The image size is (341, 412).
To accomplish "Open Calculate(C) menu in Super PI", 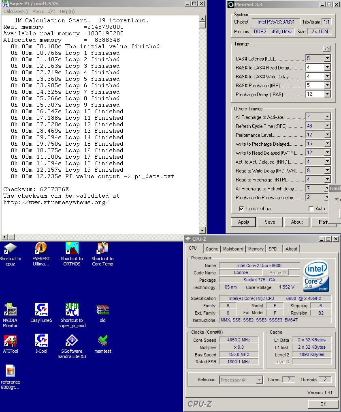I will [15, 11].
